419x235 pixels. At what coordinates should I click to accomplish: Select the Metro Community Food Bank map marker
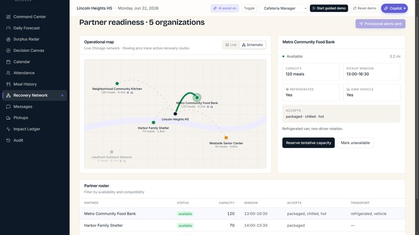[x=197, y=98]
